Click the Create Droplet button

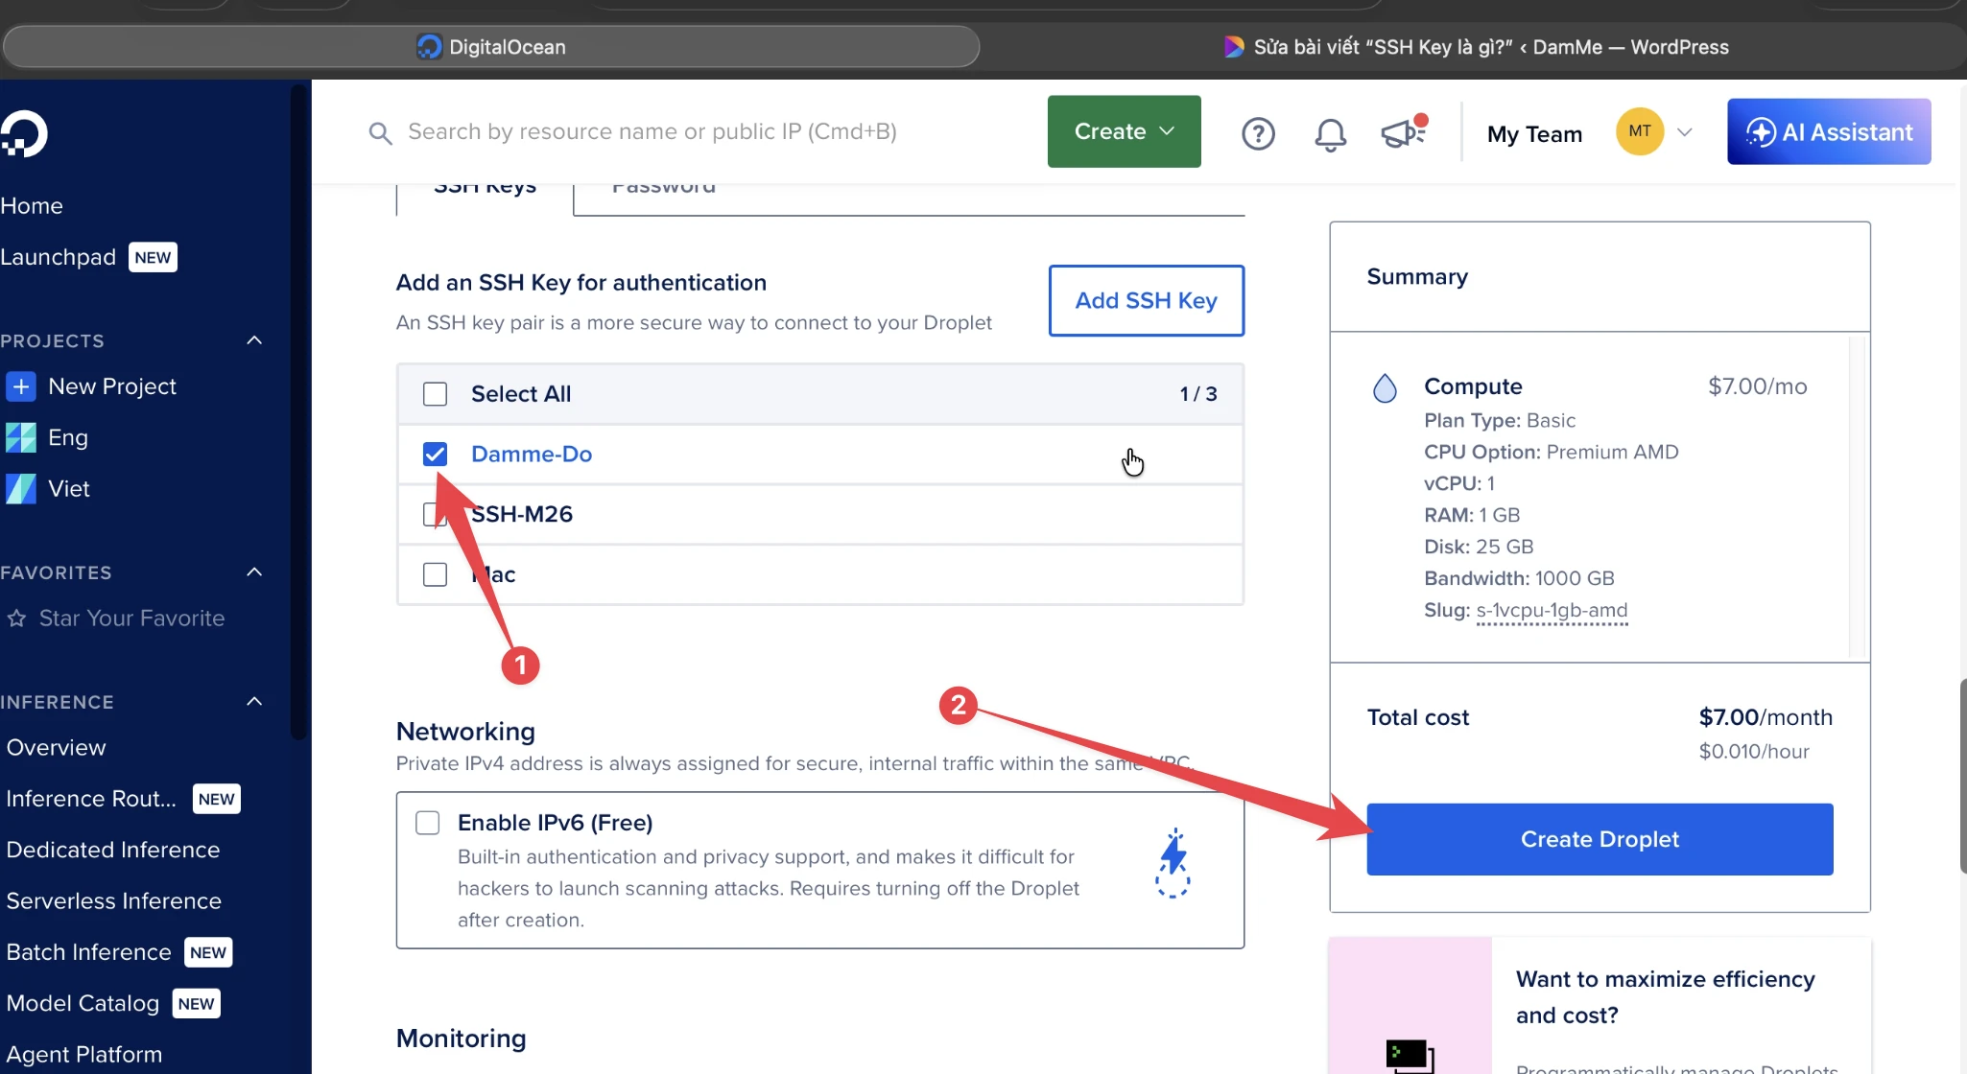point(1600,839)
